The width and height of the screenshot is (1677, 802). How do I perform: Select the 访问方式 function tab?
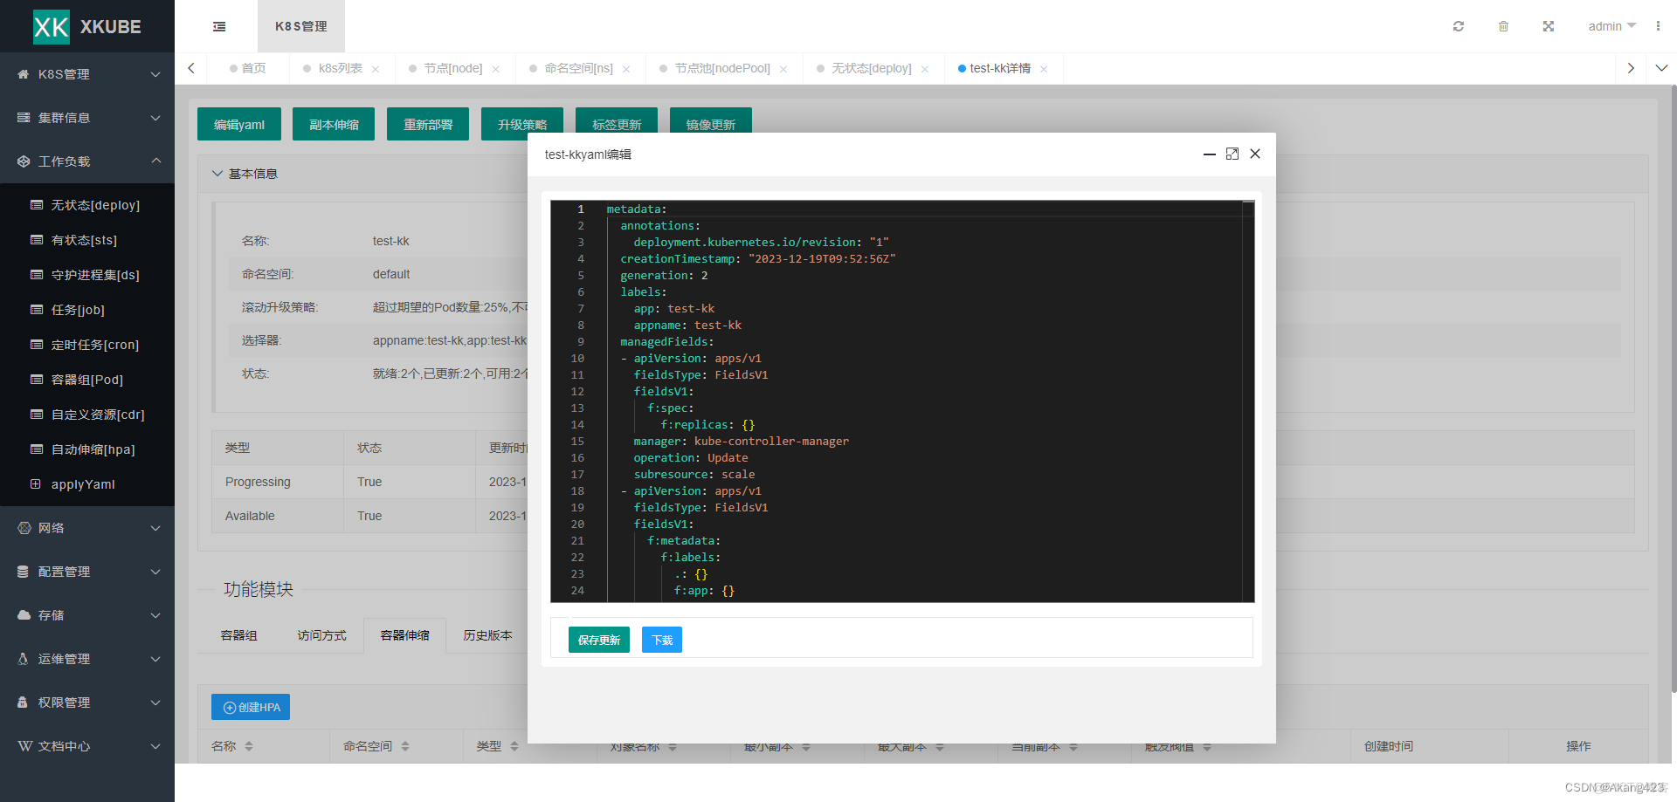[321, 635]
